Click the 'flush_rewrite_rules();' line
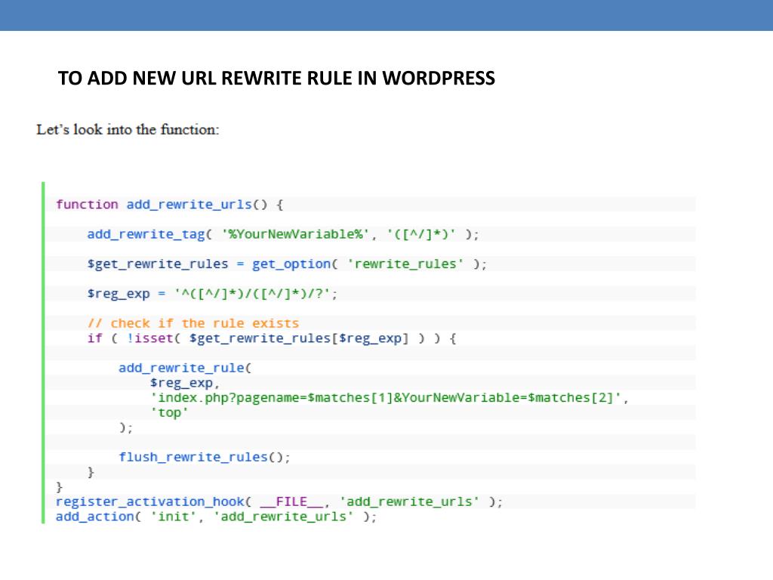 coord(205,457)
